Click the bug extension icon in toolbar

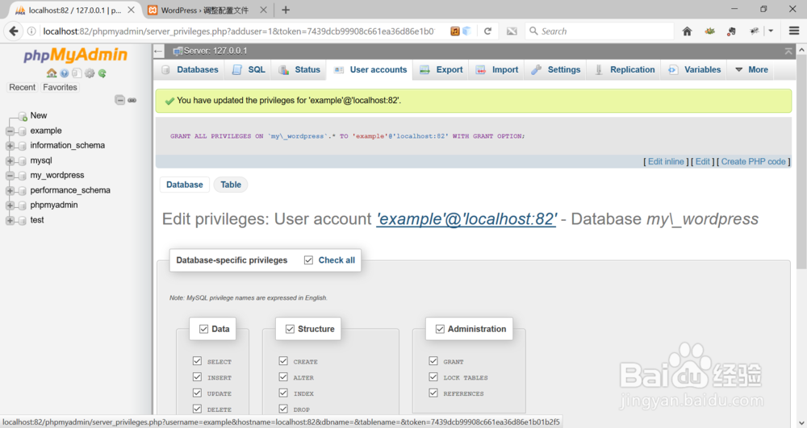coord(755,31)
